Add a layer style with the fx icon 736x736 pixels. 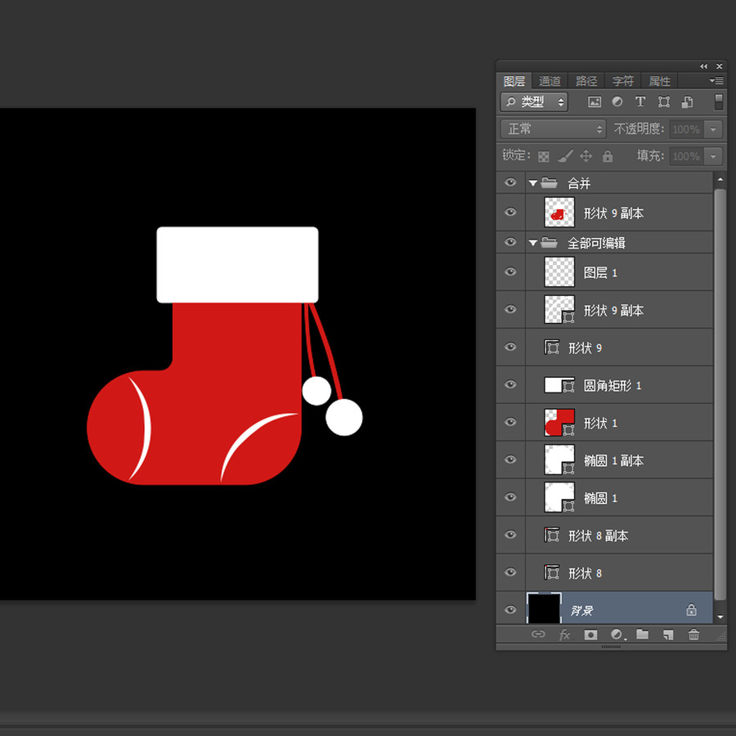click(x=564, y=635)
